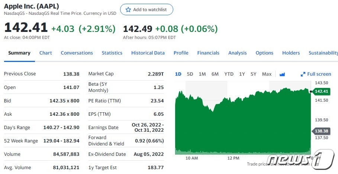Select the 1M chart range

(x=202, y=74)
